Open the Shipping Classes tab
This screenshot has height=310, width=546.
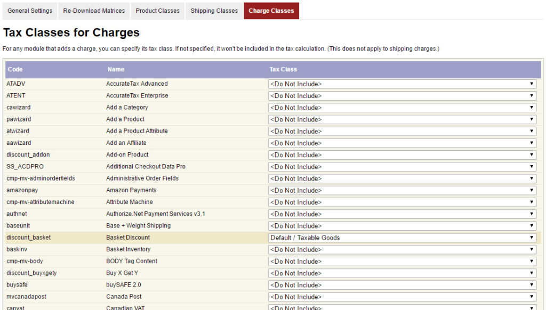[x=213, y=10]
